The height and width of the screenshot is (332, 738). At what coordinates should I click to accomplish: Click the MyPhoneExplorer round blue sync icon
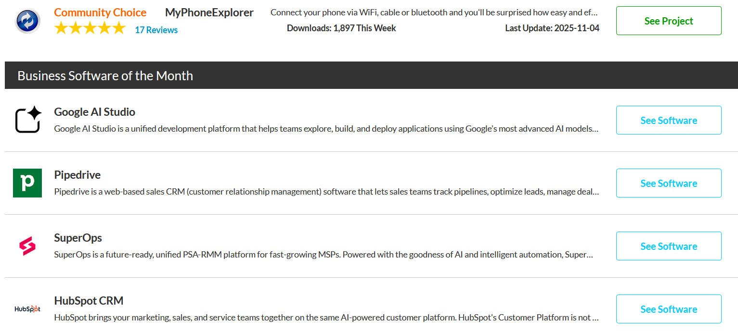27,21
